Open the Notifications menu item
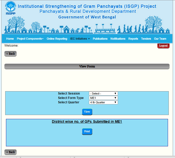This screenshot has height=158, width=175. click(118, 39)
